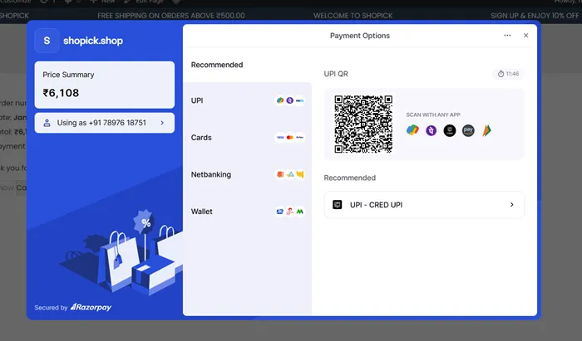Image resolution: width=582 pixels, height=341 pixels.
Task: Click the CRED app icon next to the QR code
Action: 450,130
